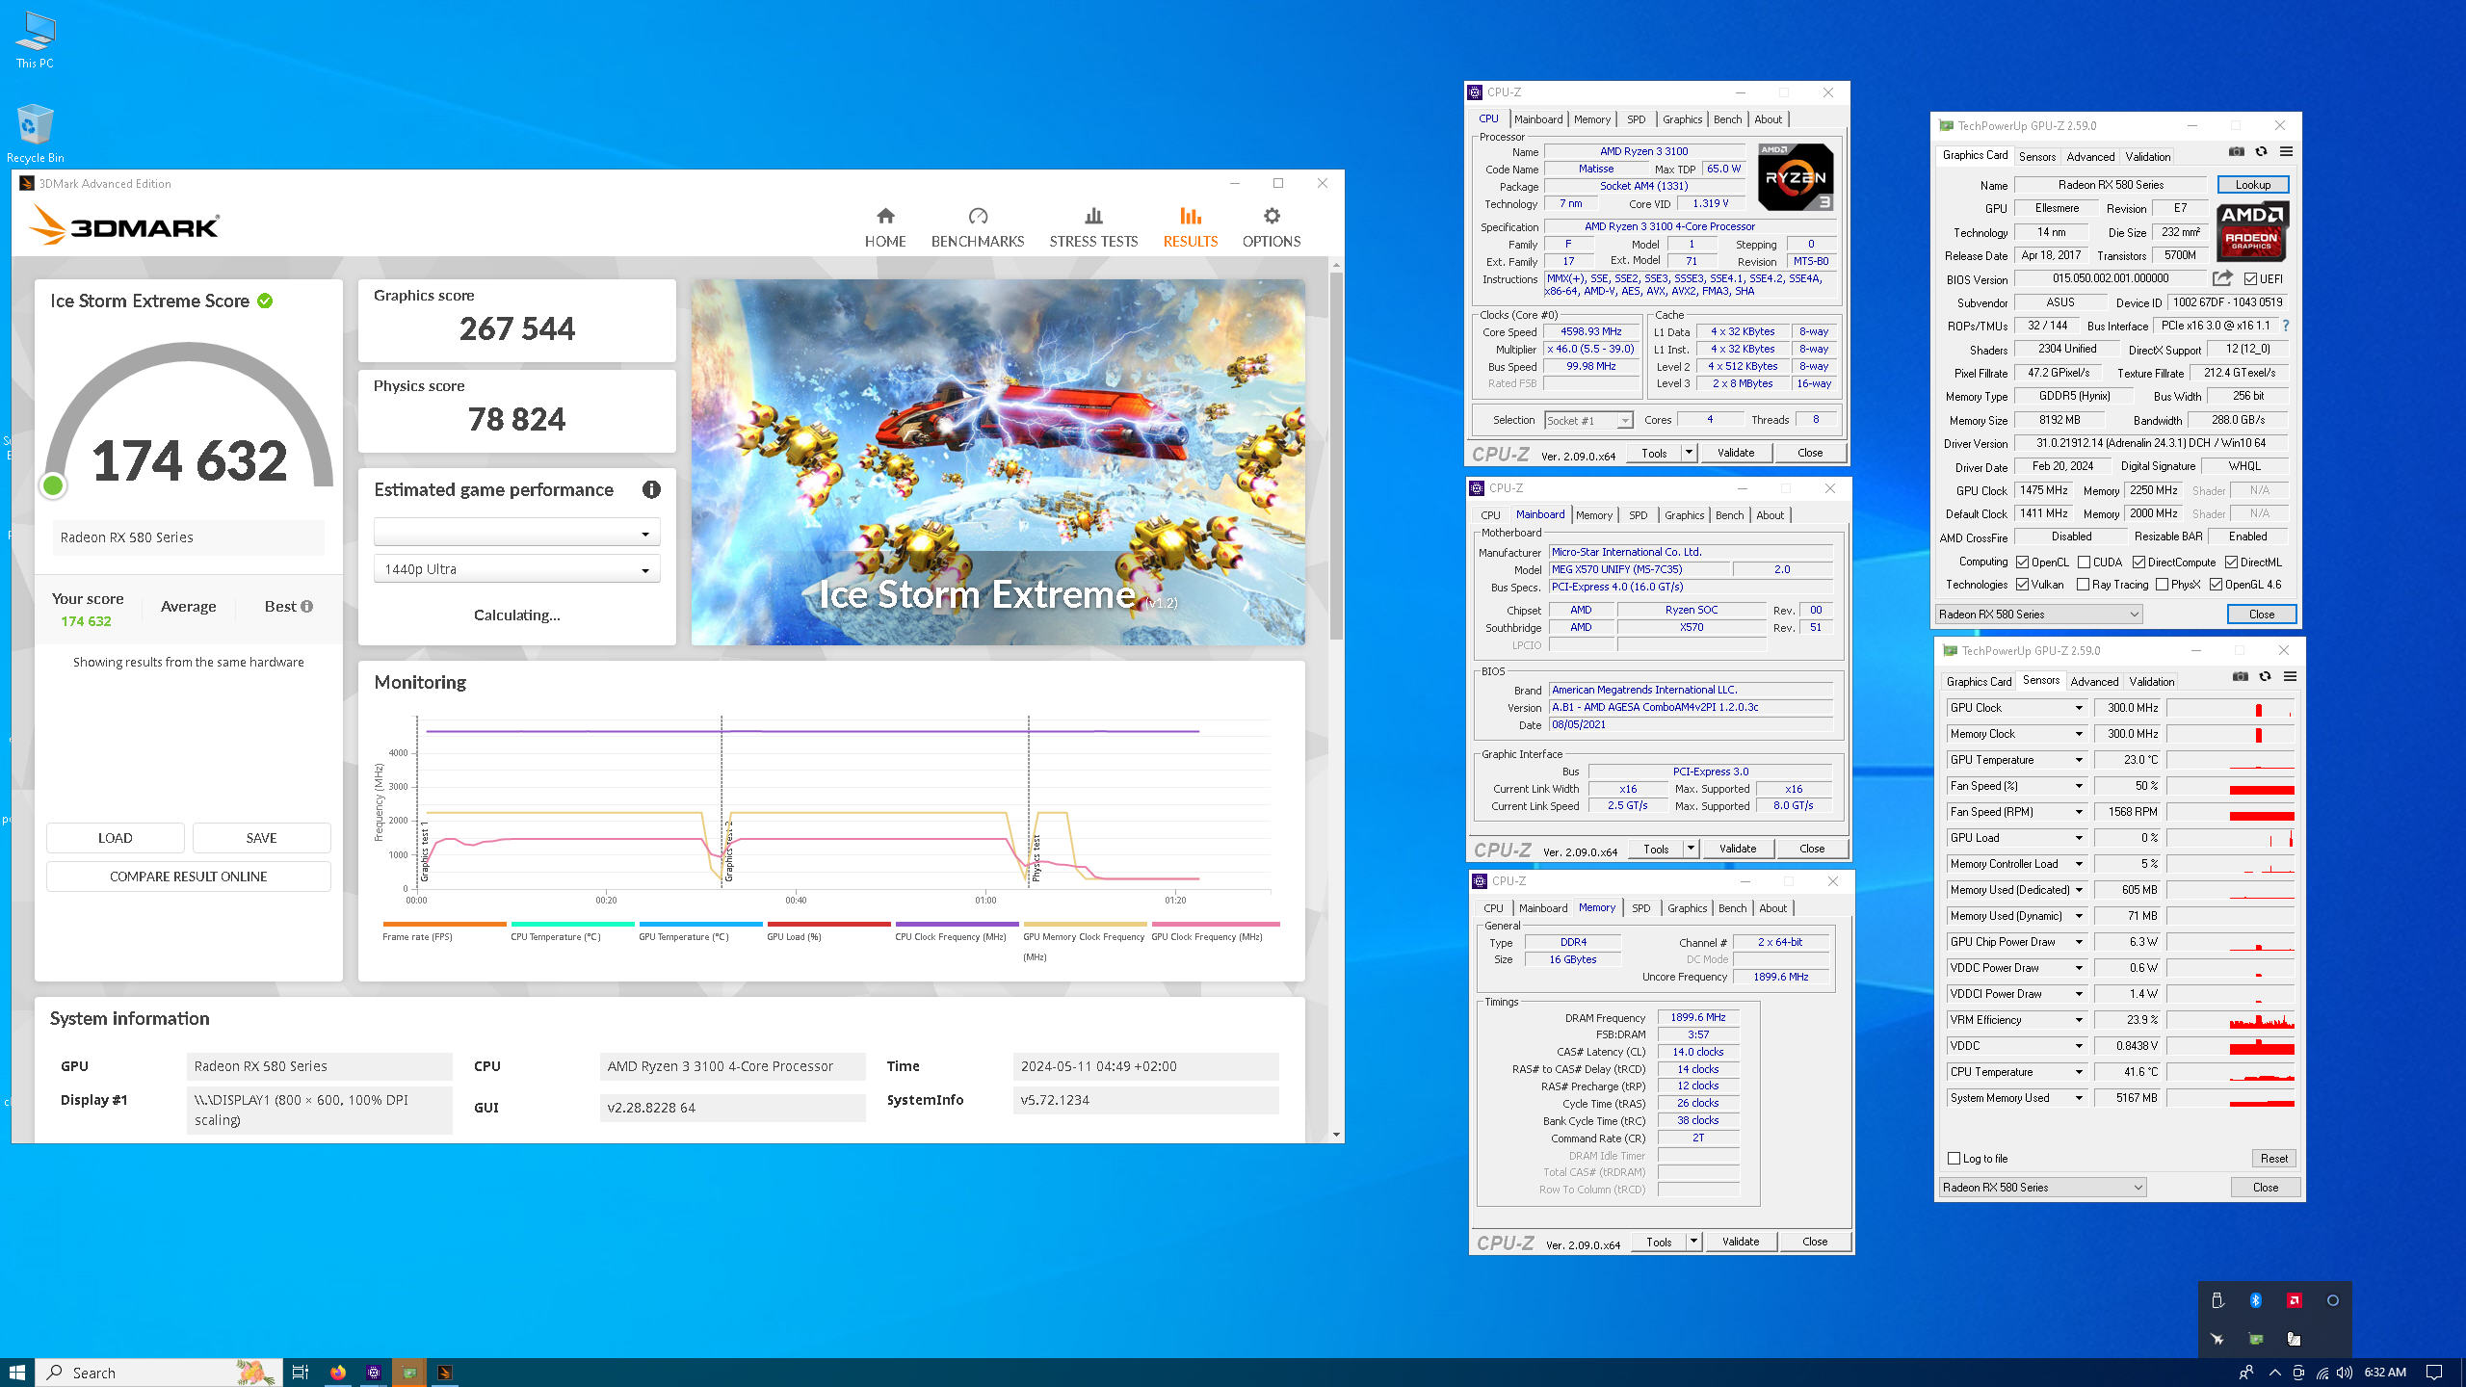2466x1387 pixels.
Task: Open hamburger menu in GPU-Z Graphics Card window
Action: (x=2286, y=152)
